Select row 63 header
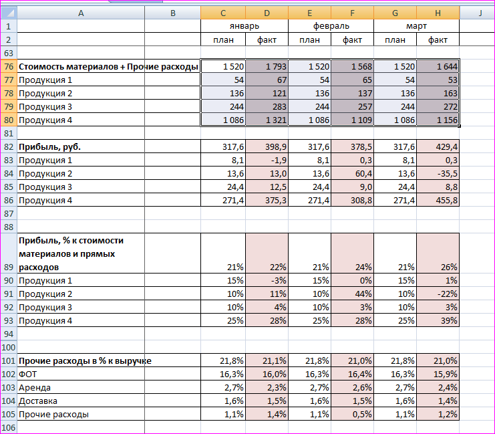 (9, 53)
